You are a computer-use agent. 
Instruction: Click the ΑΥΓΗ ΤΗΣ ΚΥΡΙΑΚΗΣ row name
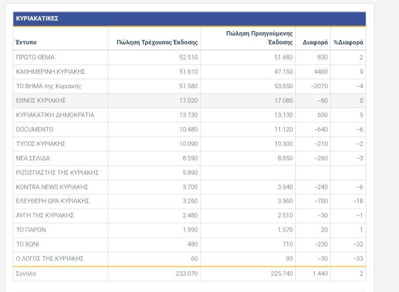point(45,216)
